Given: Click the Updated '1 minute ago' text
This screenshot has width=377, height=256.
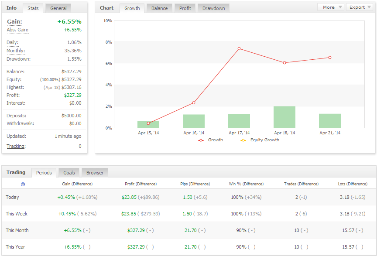Looking at the screenshot, I should tap(68, 137).
